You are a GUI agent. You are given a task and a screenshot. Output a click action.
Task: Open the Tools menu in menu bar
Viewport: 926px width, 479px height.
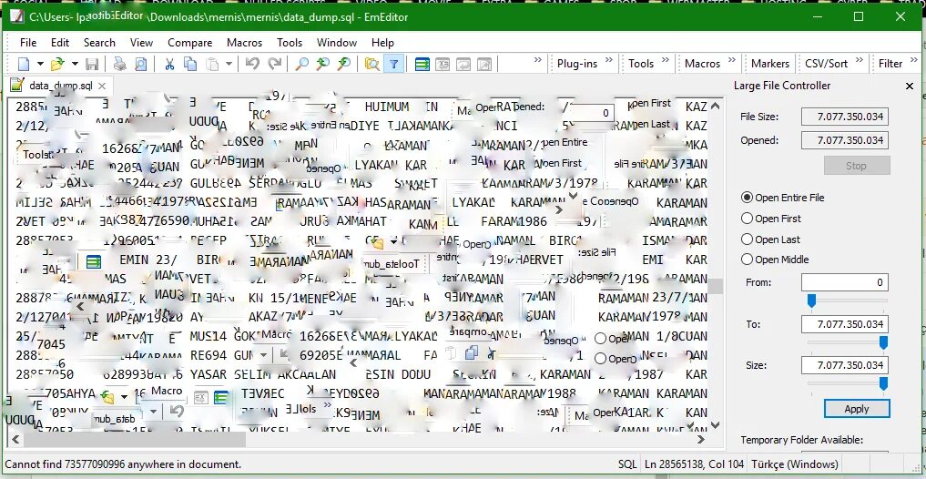pos(290,43)
